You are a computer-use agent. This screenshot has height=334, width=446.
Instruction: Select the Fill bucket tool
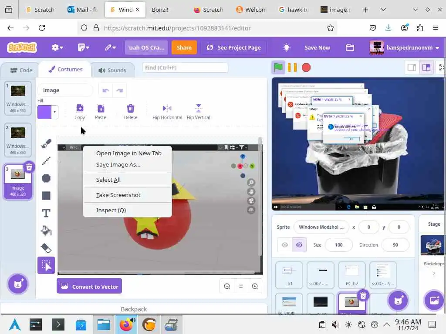pyautogui.click(x=46, y=230)
